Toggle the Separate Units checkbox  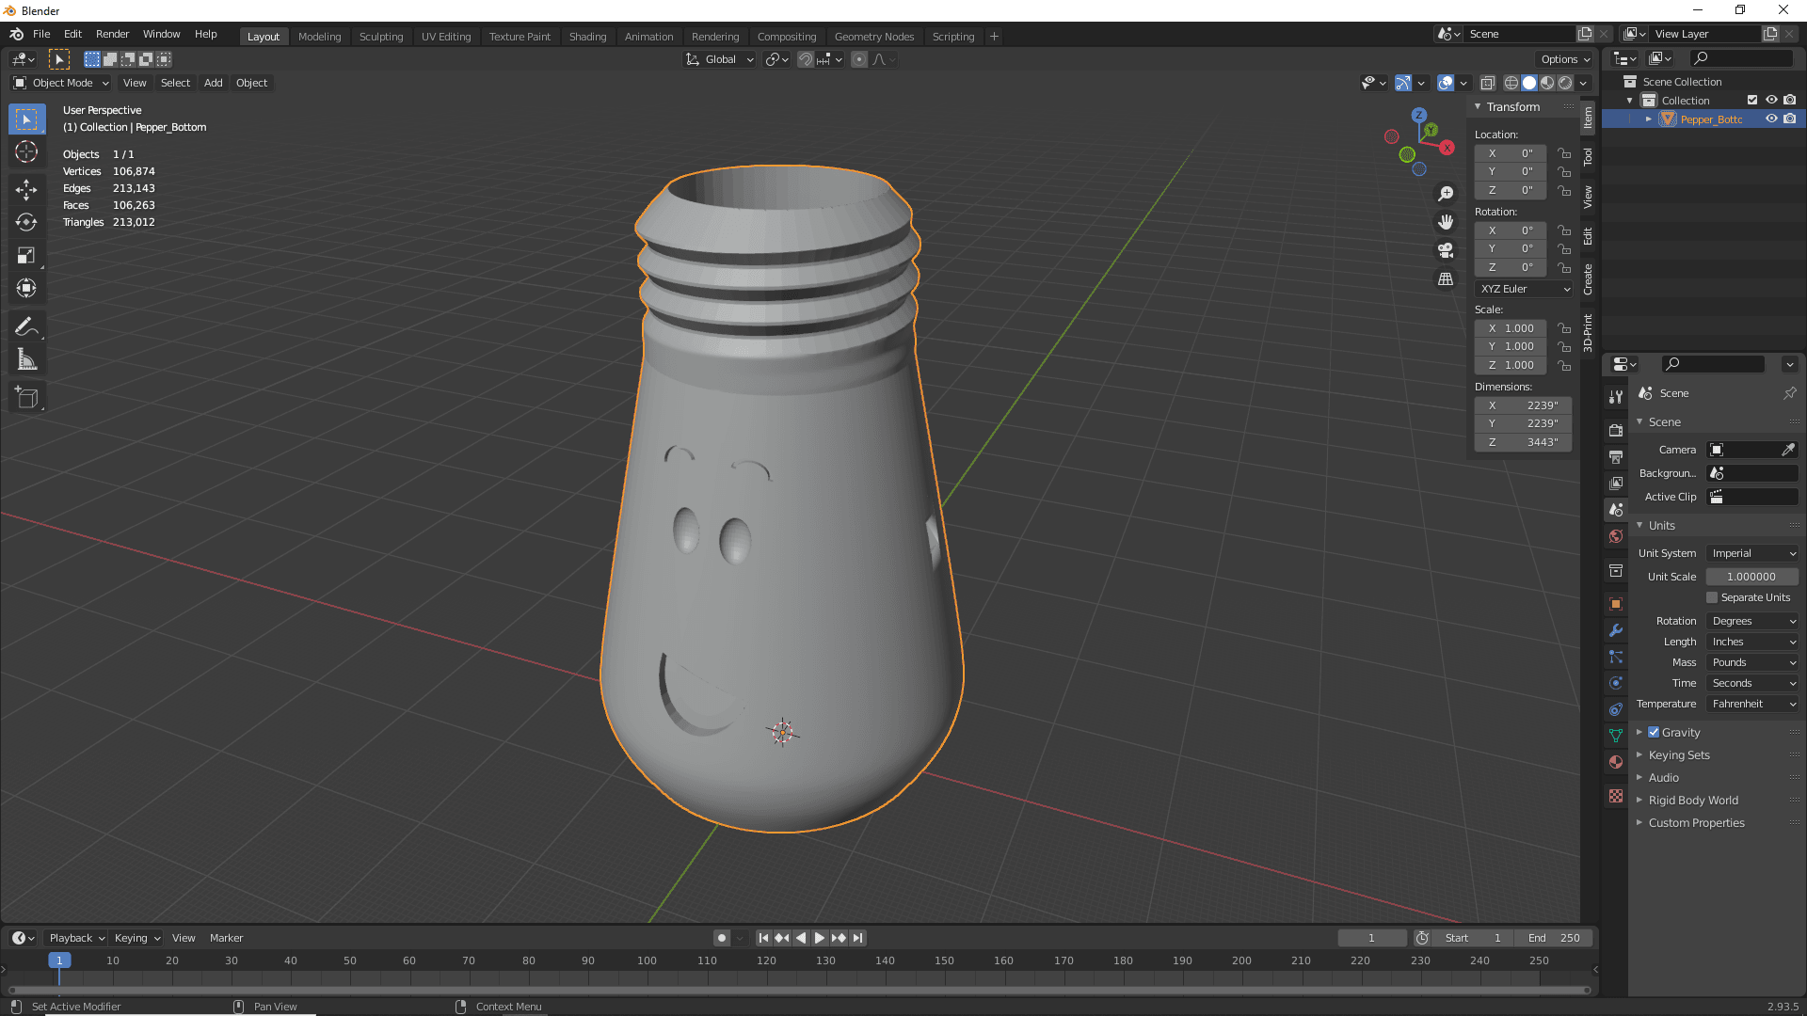tap(1712, 597)
